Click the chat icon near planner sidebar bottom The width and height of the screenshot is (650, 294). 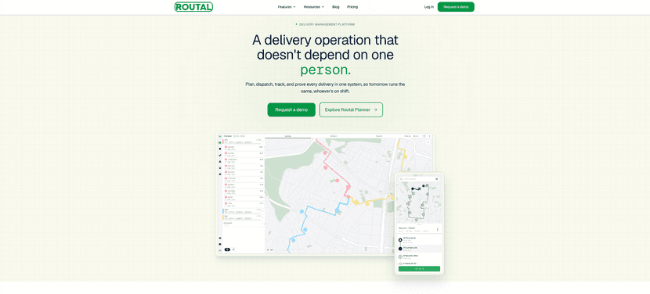pos(220,244)
